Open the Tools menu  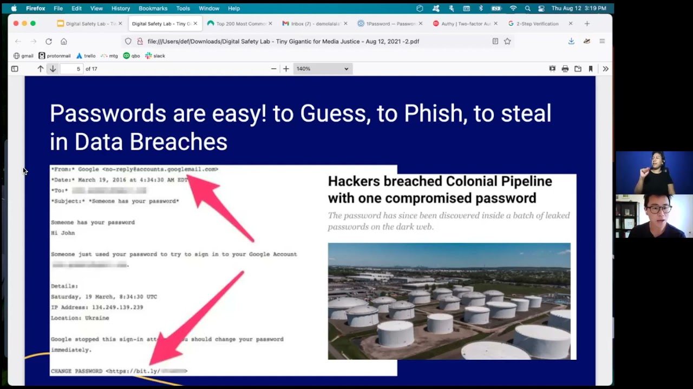pos(183,8)
